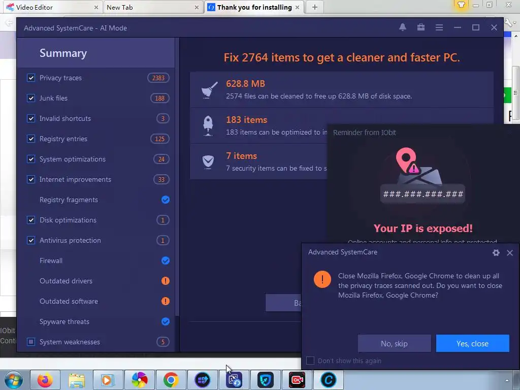
Task: Select Spyware threats row label
Action: click(x=64, y=321)
